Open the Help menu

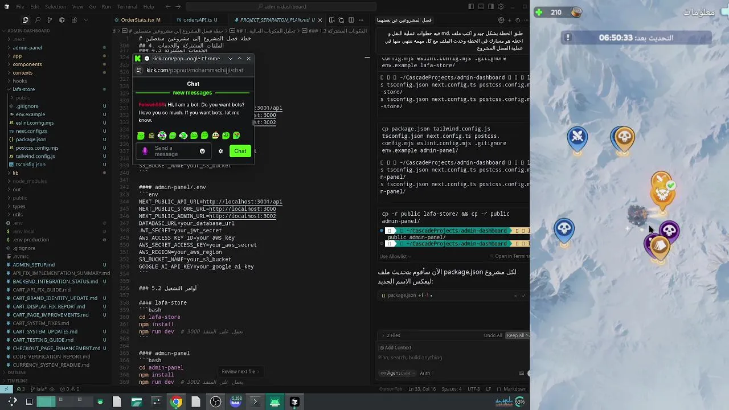click(149, 7)
